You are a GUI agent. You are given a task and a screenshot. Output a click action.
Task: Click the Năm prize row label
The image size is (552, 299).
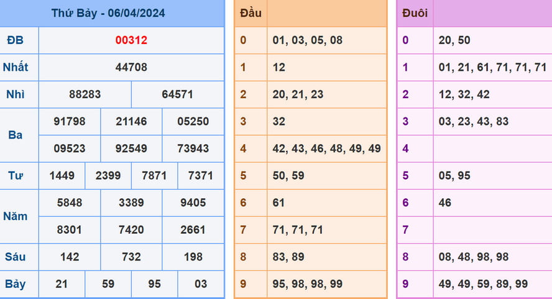(x=16, y=216)
